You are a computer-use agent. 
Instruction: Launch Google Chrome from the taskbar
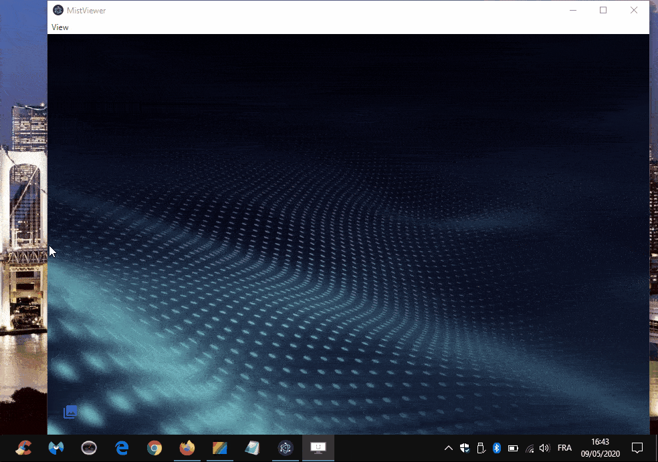pos(154,448)
